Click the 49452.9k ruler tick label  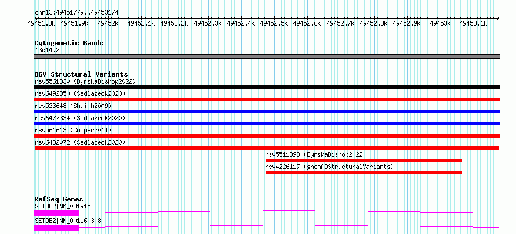[x=407, y=23]
